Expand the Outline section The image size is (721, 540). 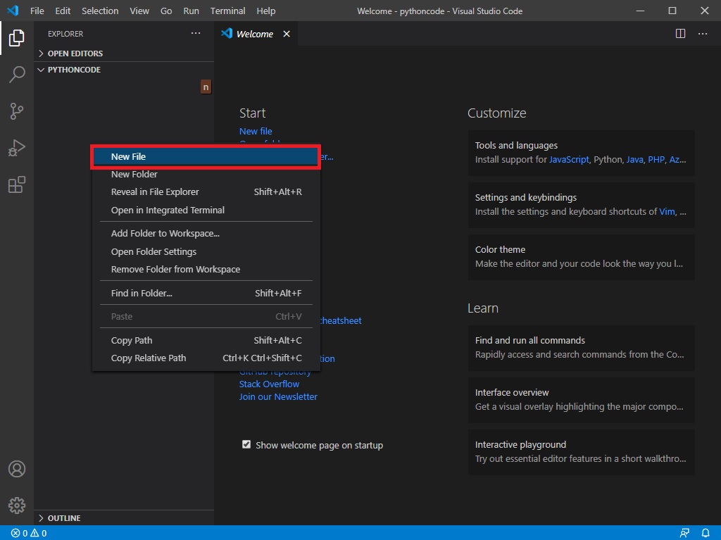[x=124, y=518]
